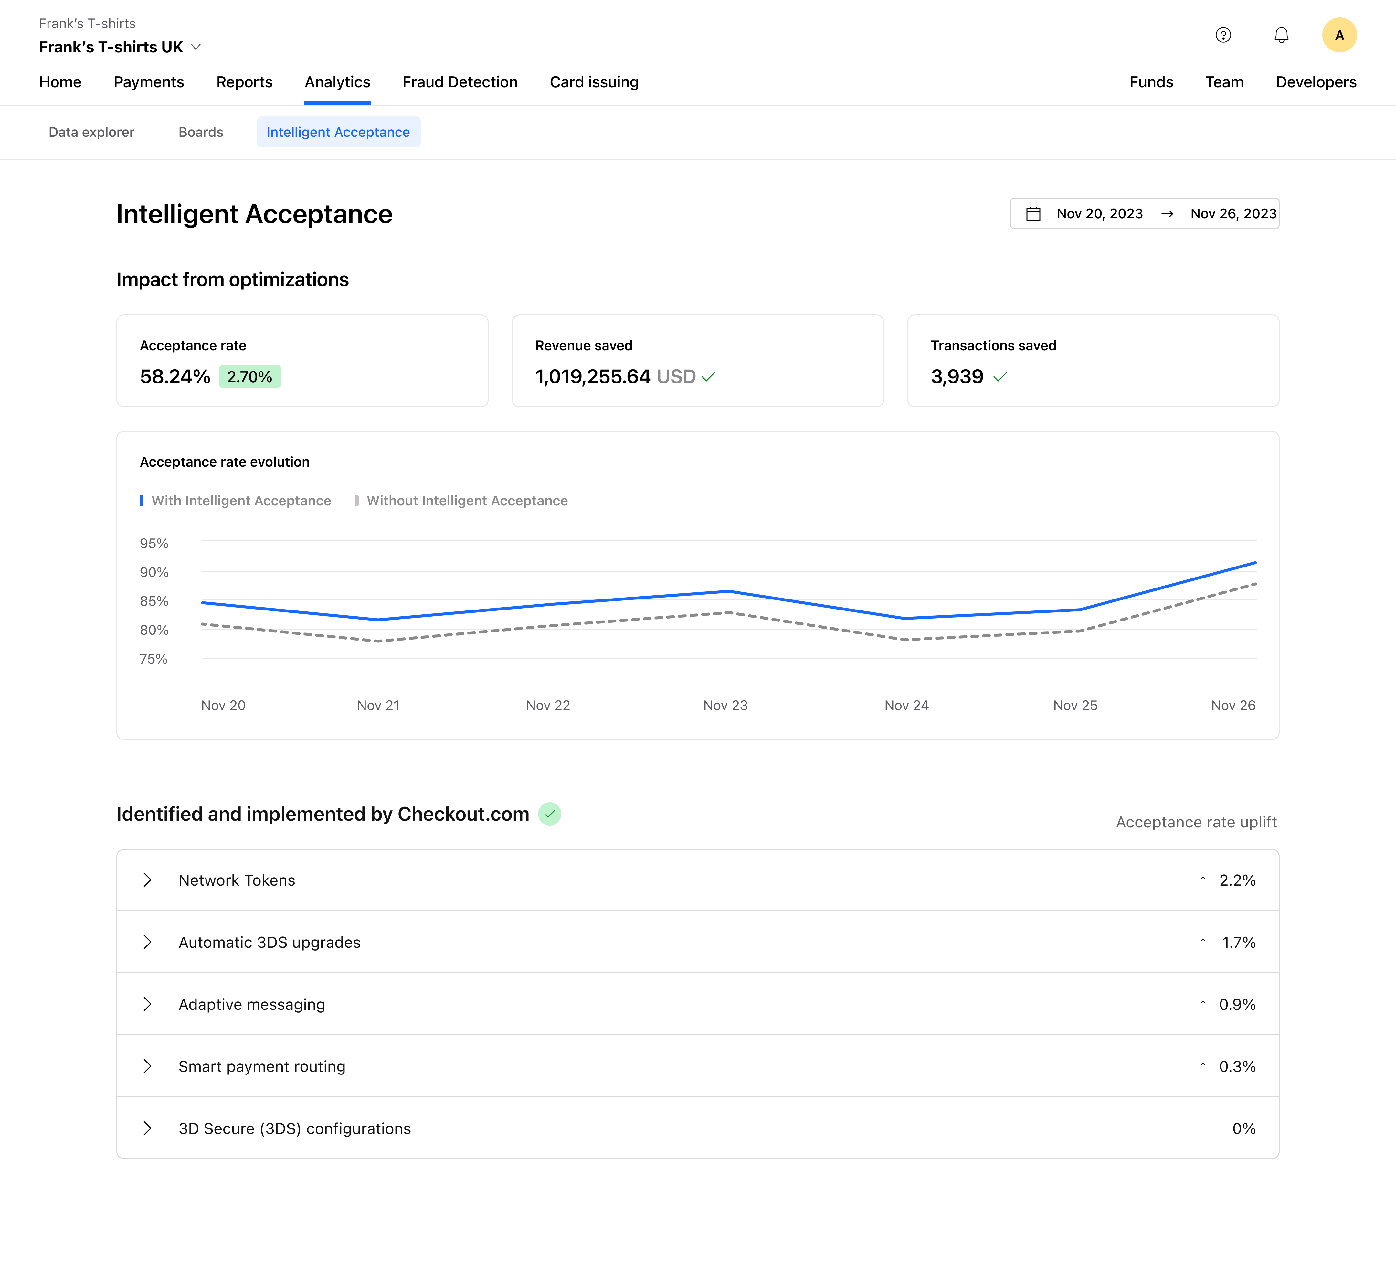Expand the Network Tokens row
This screenshot has height=1263, width=1396.
tap(697, 880)
